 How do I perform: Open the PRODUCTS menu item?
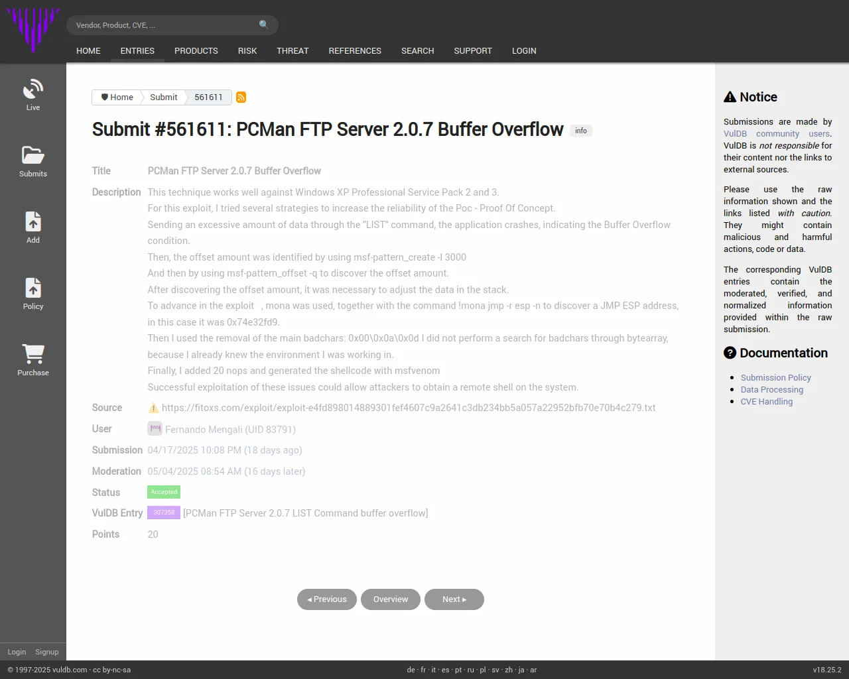(x=196, y=51)
